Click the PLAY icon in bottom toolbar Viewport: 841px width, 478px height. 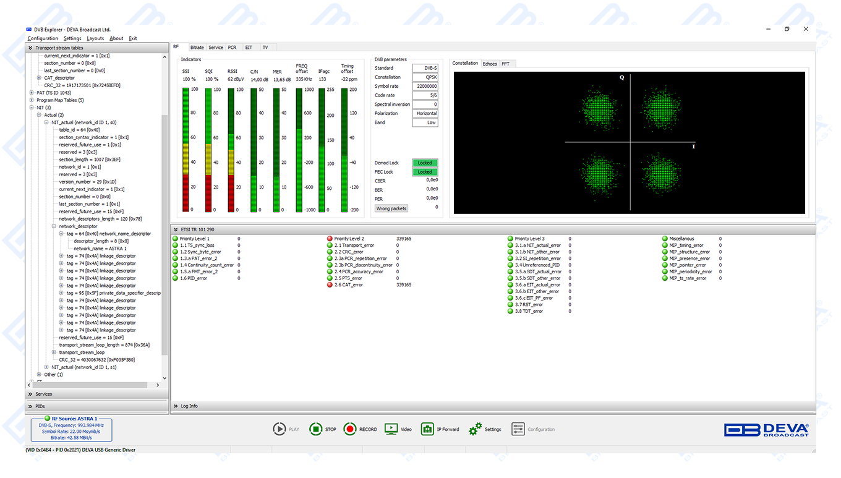(x=280, y=429)
